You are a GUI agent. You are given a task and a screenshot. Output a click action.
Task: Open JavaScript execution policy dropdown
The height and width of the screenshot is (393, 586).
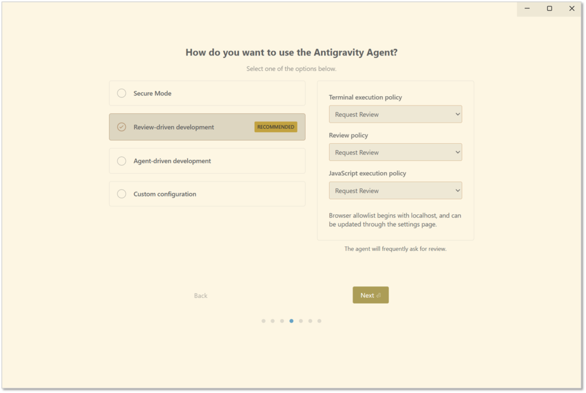[x=395, y=191]
